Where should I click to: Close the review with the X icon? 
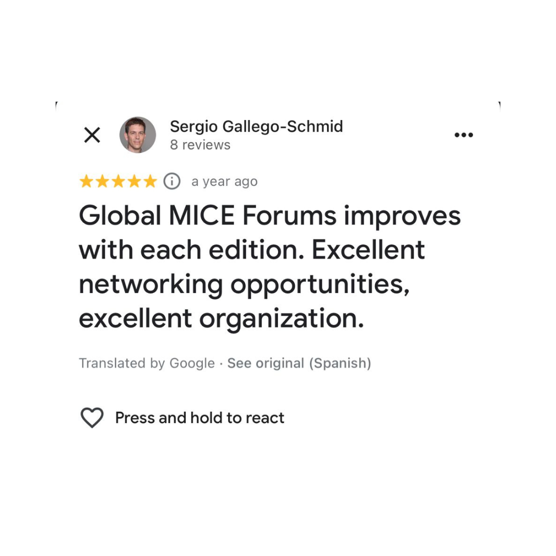tap(92, 135)
